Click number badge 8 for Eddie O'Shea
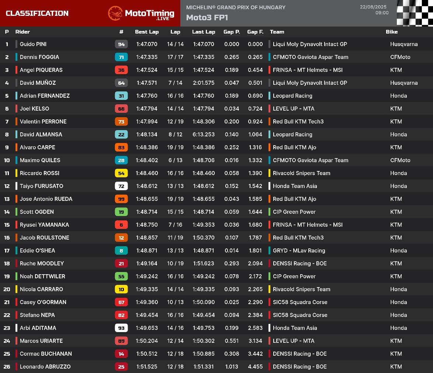The height and width of the screenshot is (373, 433). [x=121, y=251]
